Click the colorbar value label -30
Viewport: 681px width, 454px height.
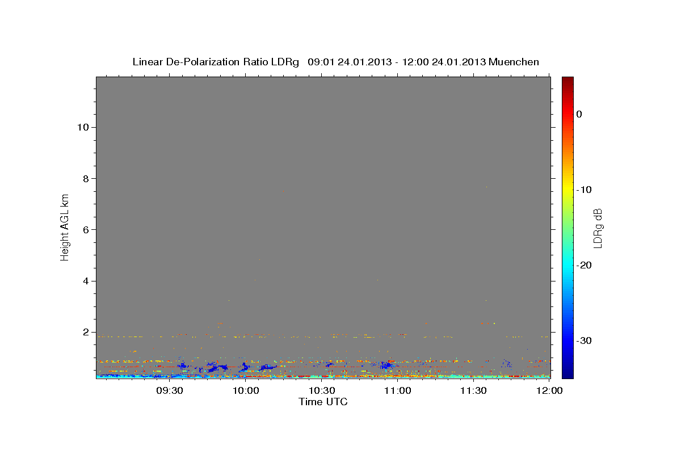pos(585,340)
